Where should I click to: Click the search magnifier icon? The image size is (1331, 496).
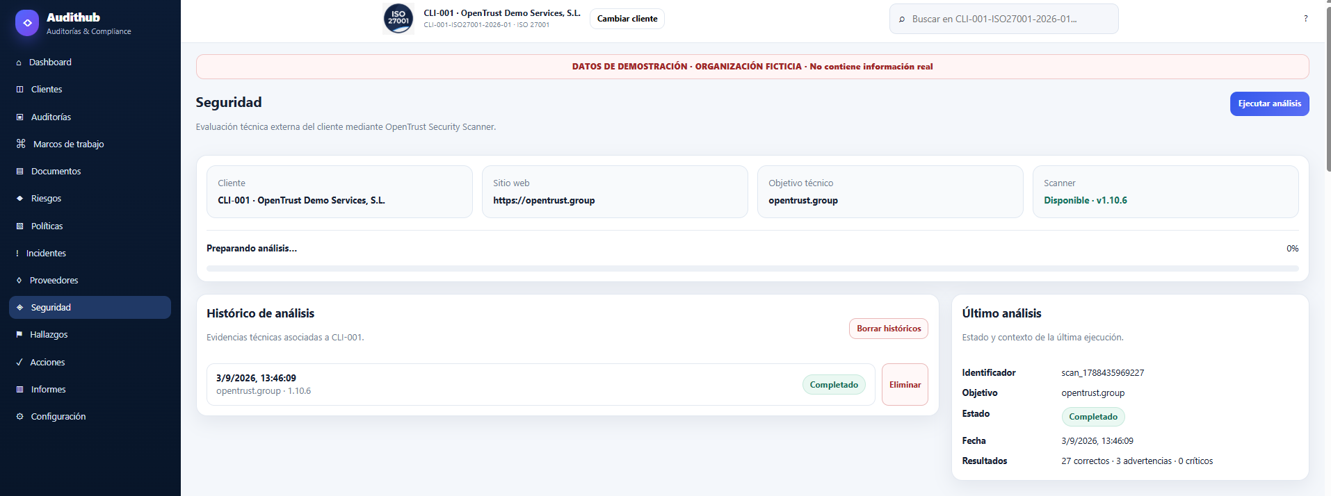tap(902, 19)
